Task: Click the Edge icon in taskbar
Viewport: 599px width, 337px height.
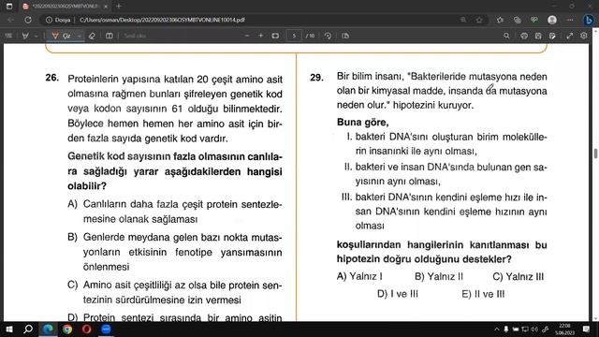Action: 48,329
